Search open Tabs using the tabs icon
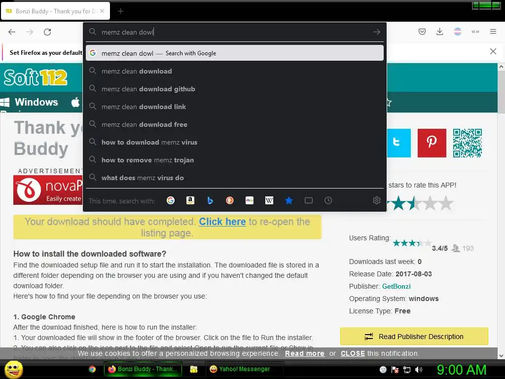The width and height of the screenshot is (505, 379). point(309,200)
